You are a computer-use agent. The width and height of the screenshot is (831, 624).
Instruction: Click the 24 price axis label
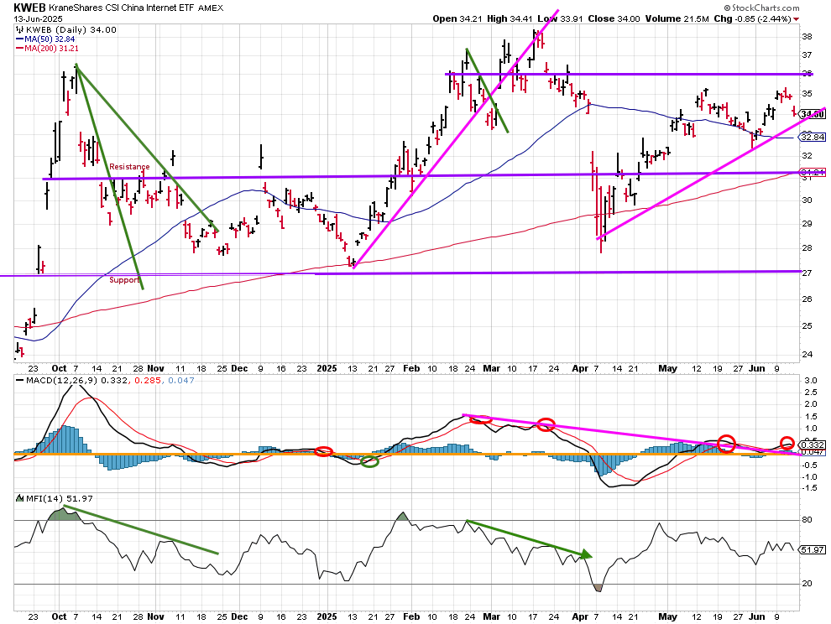[x=807, y=355]
